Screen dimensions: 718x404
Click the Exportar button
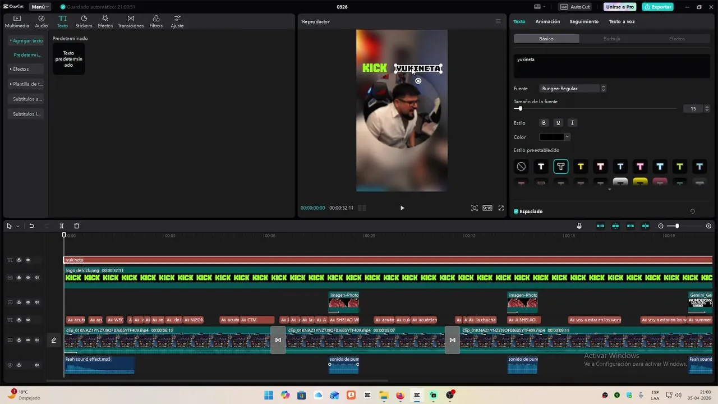pyautogui.click(x=657, y=7)
